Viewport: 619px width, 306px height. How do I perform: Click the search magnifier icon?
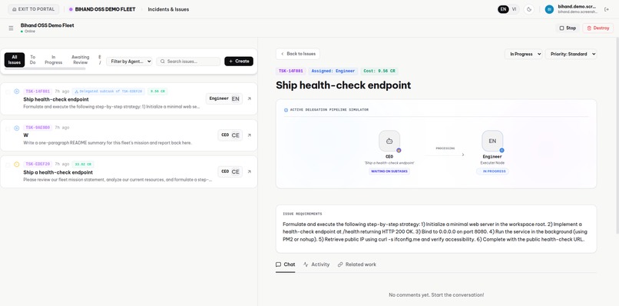(x=162, y=62)
